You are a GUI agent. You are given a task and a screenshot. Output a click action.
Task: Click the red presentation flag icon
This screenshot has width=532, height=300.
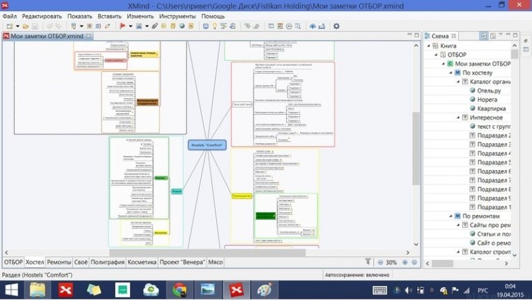pyautogui.click(x=124, y=26)
